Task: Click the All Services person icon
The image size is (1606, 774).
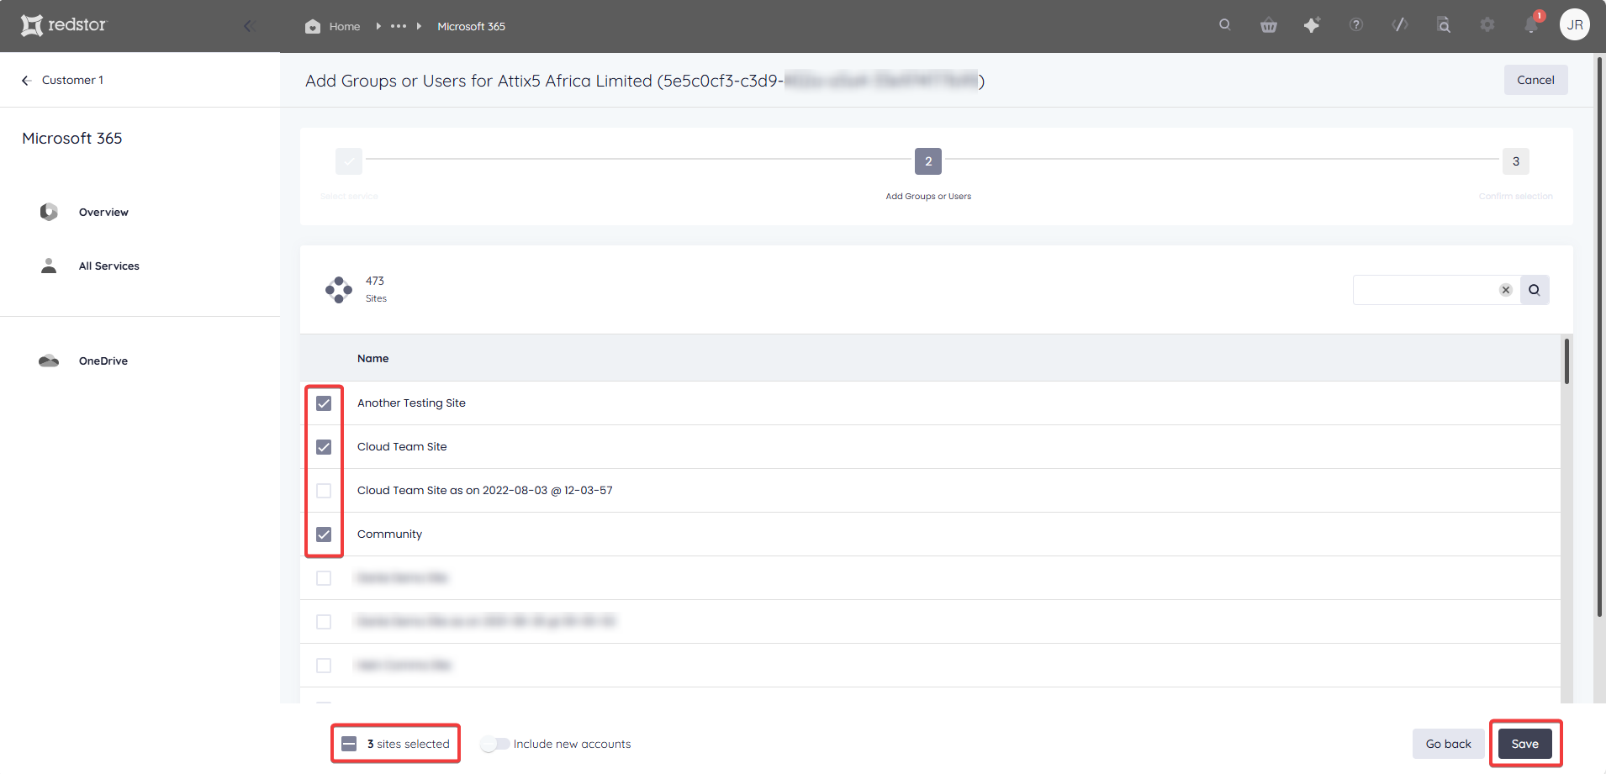Action: (x=49, y=266)
